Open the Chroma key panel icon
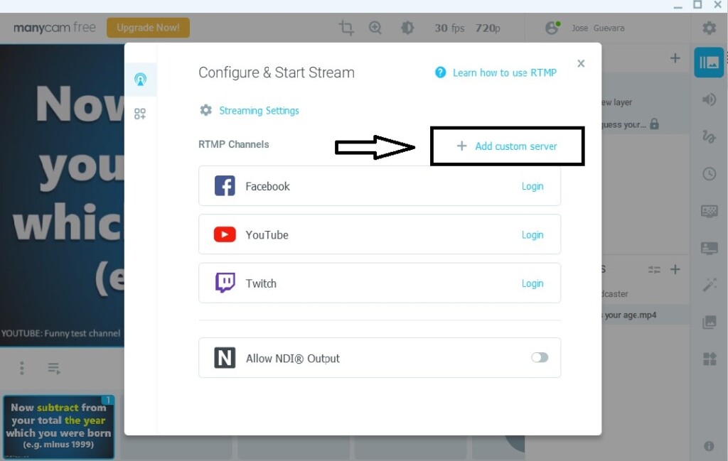The image size is (728, 461). pos(709,211)
